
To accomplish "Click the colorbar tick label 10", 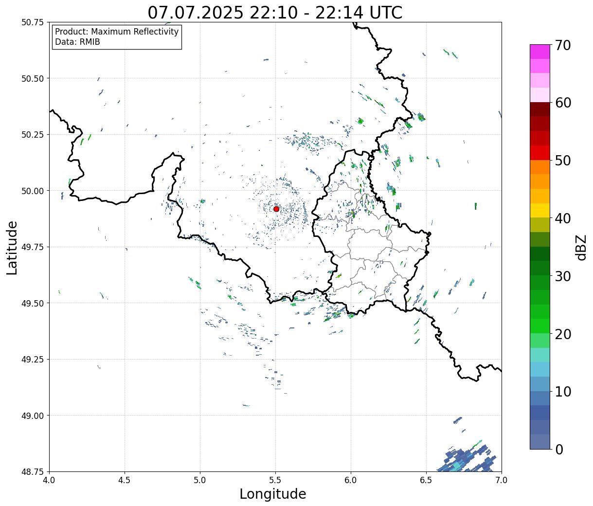I will coord(563,391).
